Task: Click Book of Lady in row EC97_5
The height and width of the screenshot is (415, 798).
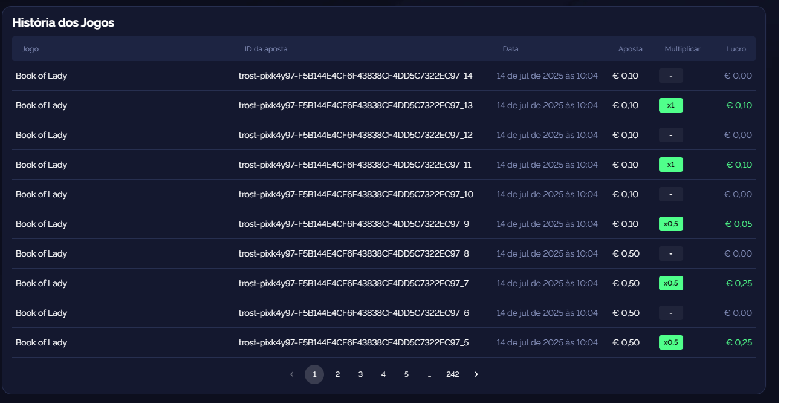Action: pyautogui.click(x=41, y=342)
